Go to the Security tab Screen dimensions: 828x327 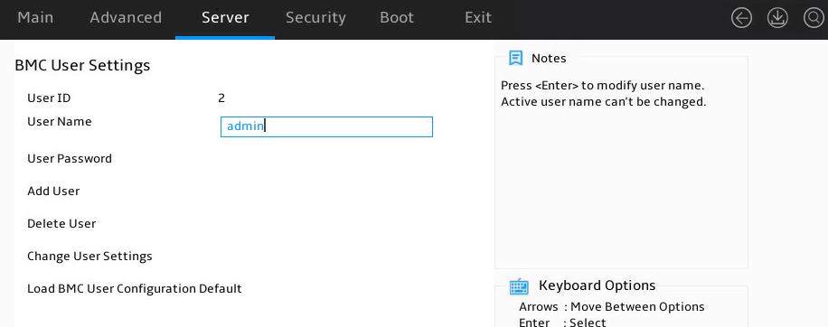pos(315,17)
